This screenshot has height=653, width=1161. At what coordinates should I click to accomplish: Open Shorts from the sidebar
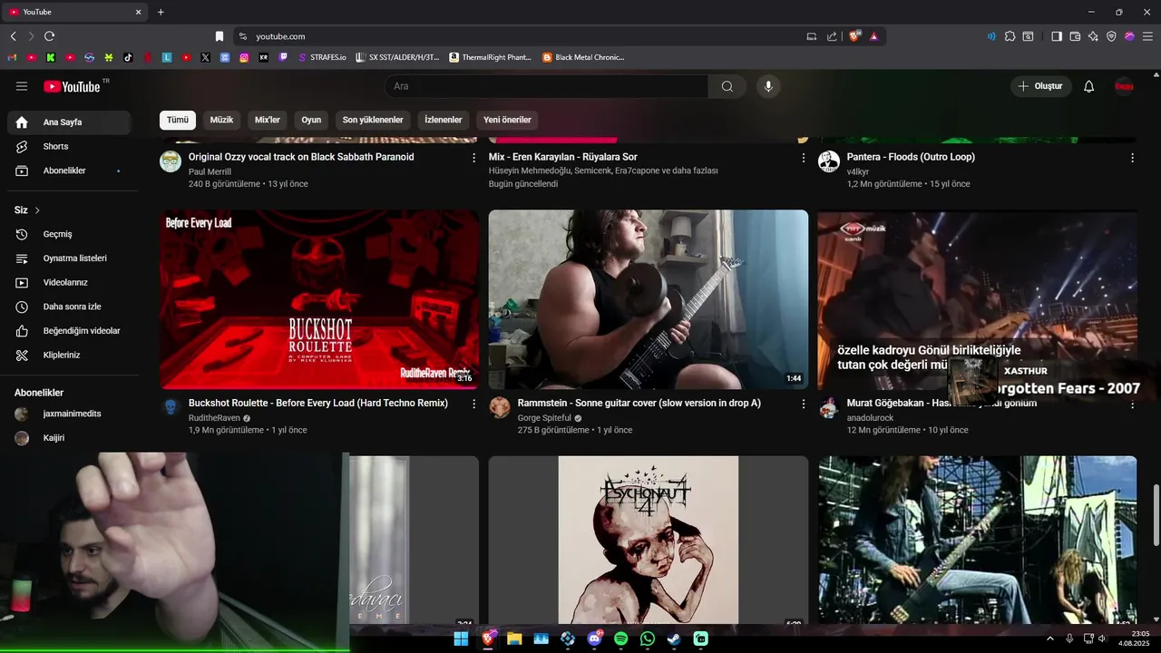point(69,146)
